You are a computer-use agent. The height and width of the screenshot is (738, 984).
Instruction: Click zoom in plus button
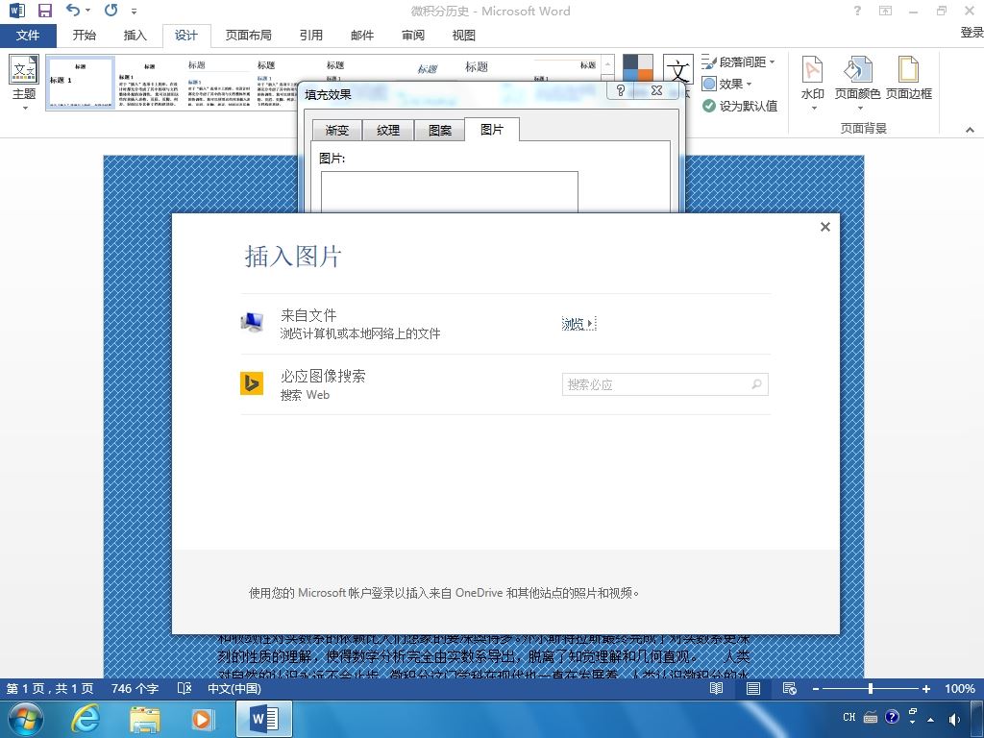[925, 688]
